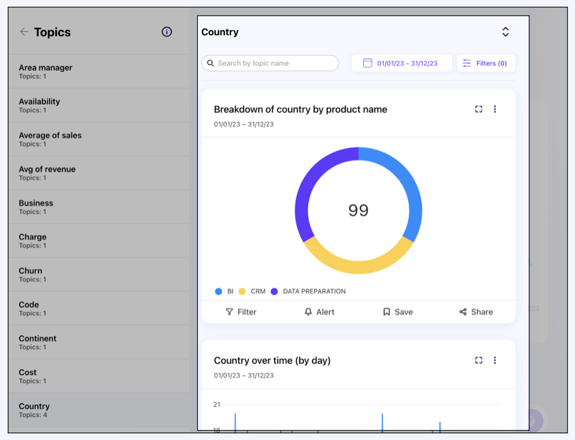Toggle the DATA PREPARATION legend series
Screen dimensions: 575x440
tap(308, 291)
